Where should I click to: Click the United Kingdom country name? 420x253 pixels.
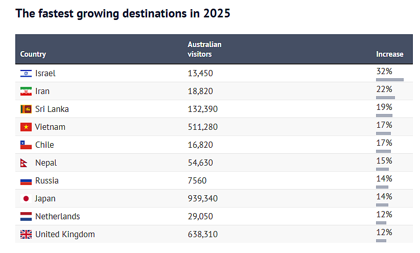65,235
